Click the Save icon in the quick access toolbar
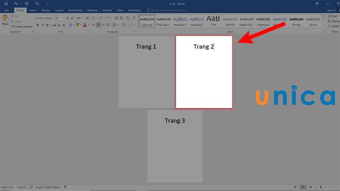 click(x=6, y=3)
